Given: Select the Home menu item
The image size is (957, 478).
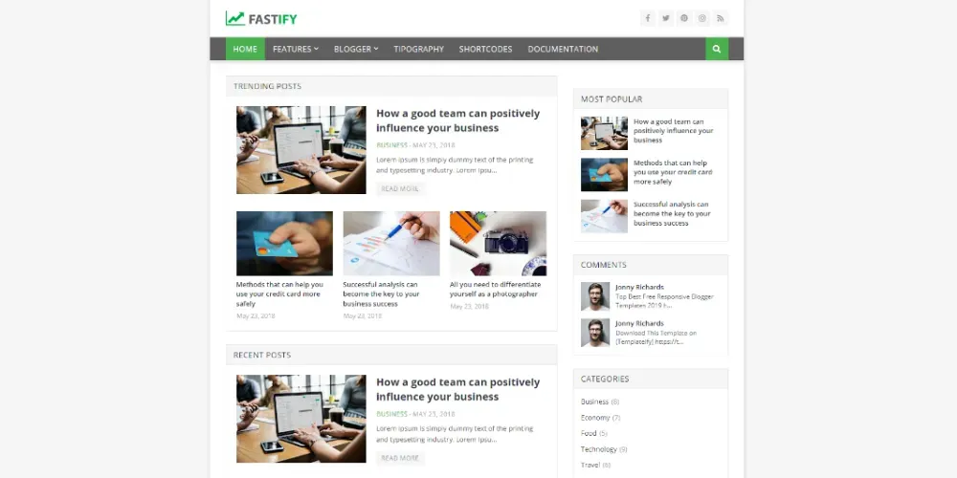Looking at the screenshot, I should (x=245, y=49).
